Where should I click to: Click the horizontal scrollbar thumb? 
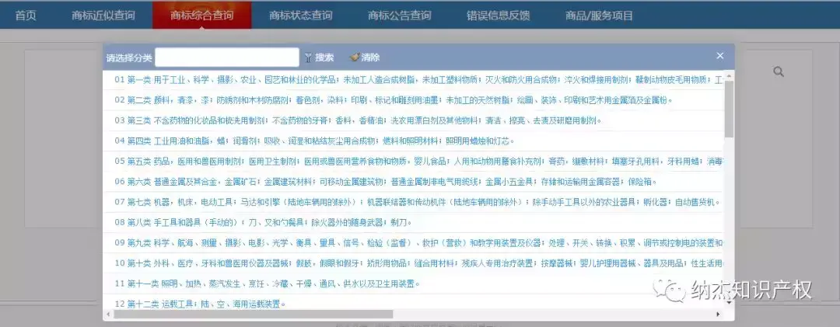pyautogui.click(x=254, y=314)
